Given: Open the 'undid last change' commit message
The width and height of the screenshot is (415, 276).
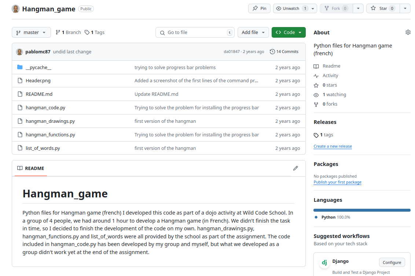Looking at the screenshot, I should pyautogui.click(x=72, y=52).
